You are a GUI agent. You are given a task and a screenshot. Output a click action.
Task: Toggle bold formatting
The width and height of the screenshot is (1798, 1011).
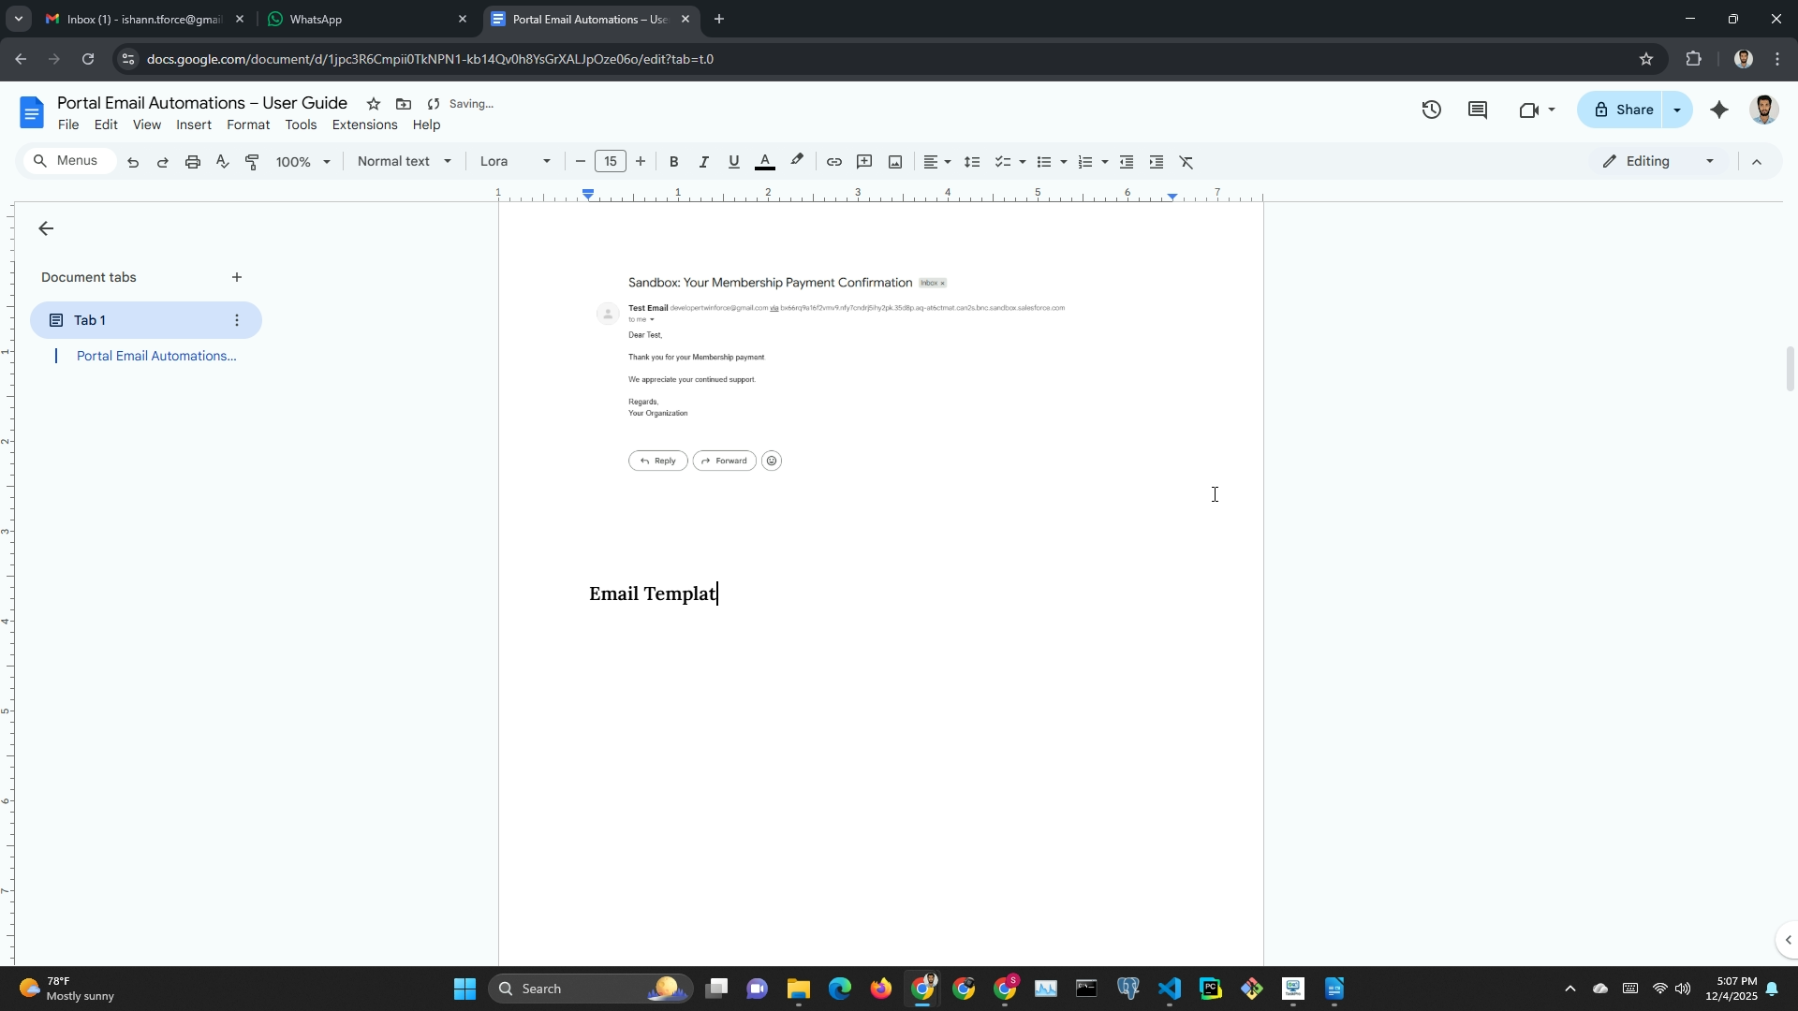(x=673, y=162)
